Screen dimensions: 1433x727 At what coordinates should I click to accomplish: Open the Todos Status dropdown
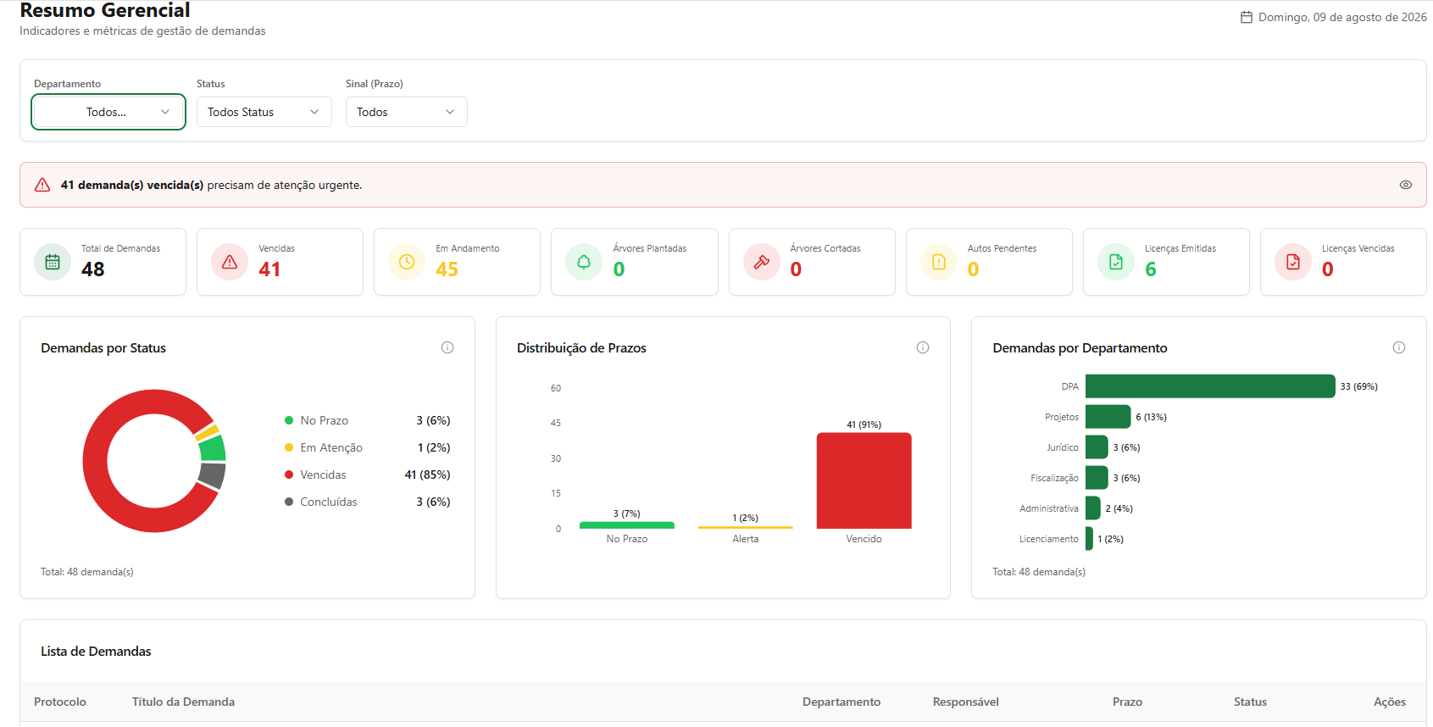click(x=264, y=112)
